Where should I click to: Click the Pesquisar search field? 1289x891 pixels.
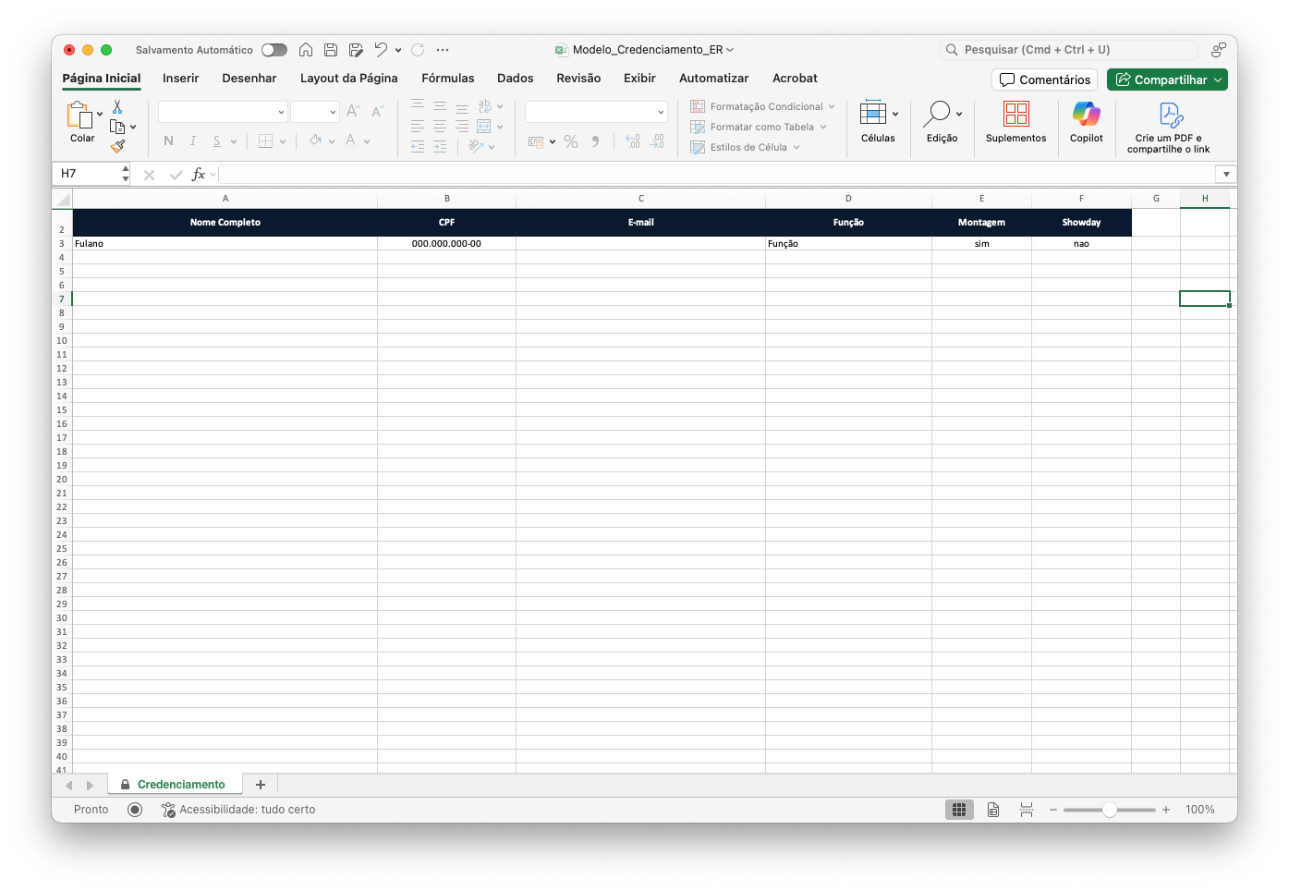point(1072,50)
